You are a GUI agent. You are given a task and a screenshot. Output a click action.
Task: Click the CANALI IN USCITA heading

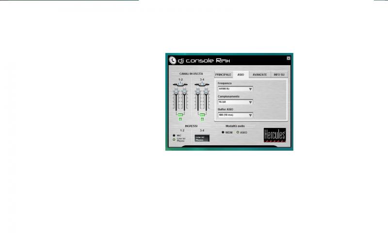click(x=191, y=74)
